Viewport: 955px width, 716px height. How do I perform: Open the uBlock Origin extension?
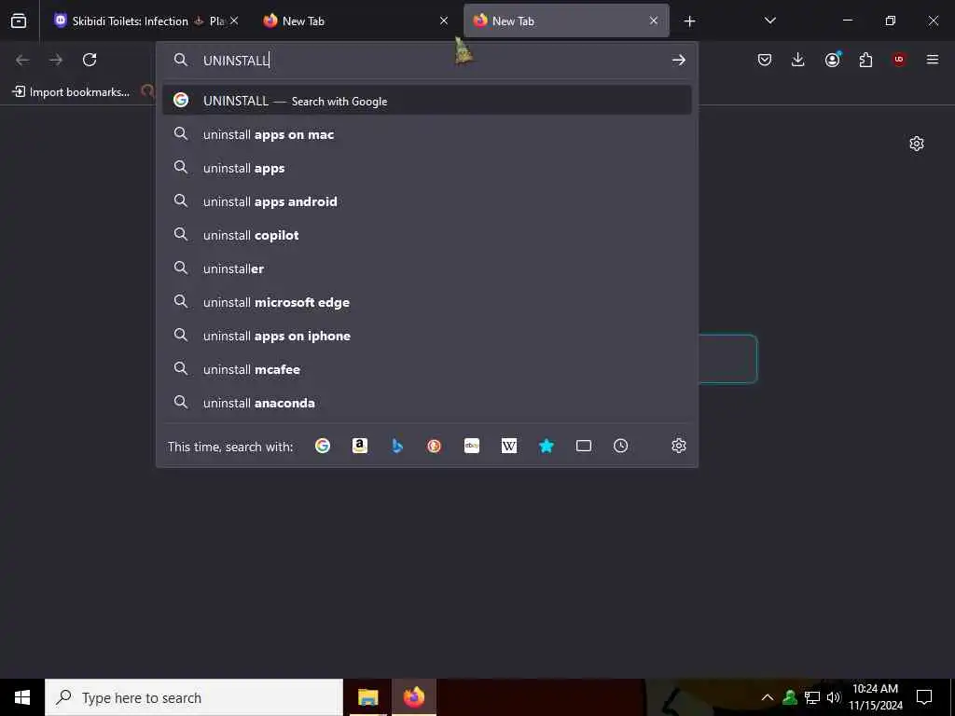[899, 60]
